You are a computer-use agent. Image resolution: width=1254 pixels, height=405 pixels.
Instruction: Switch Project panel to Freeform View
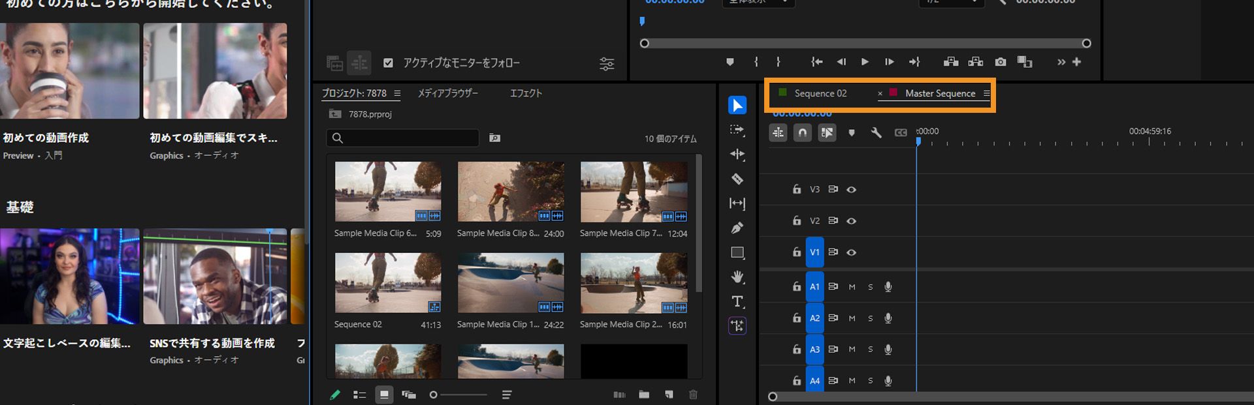click(409, 395)
